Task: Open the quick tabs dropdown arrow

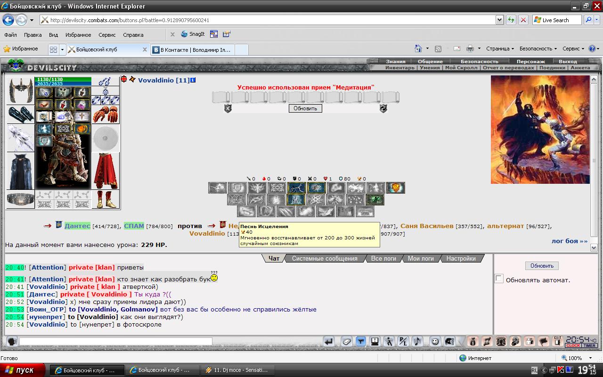Action: 62,49
